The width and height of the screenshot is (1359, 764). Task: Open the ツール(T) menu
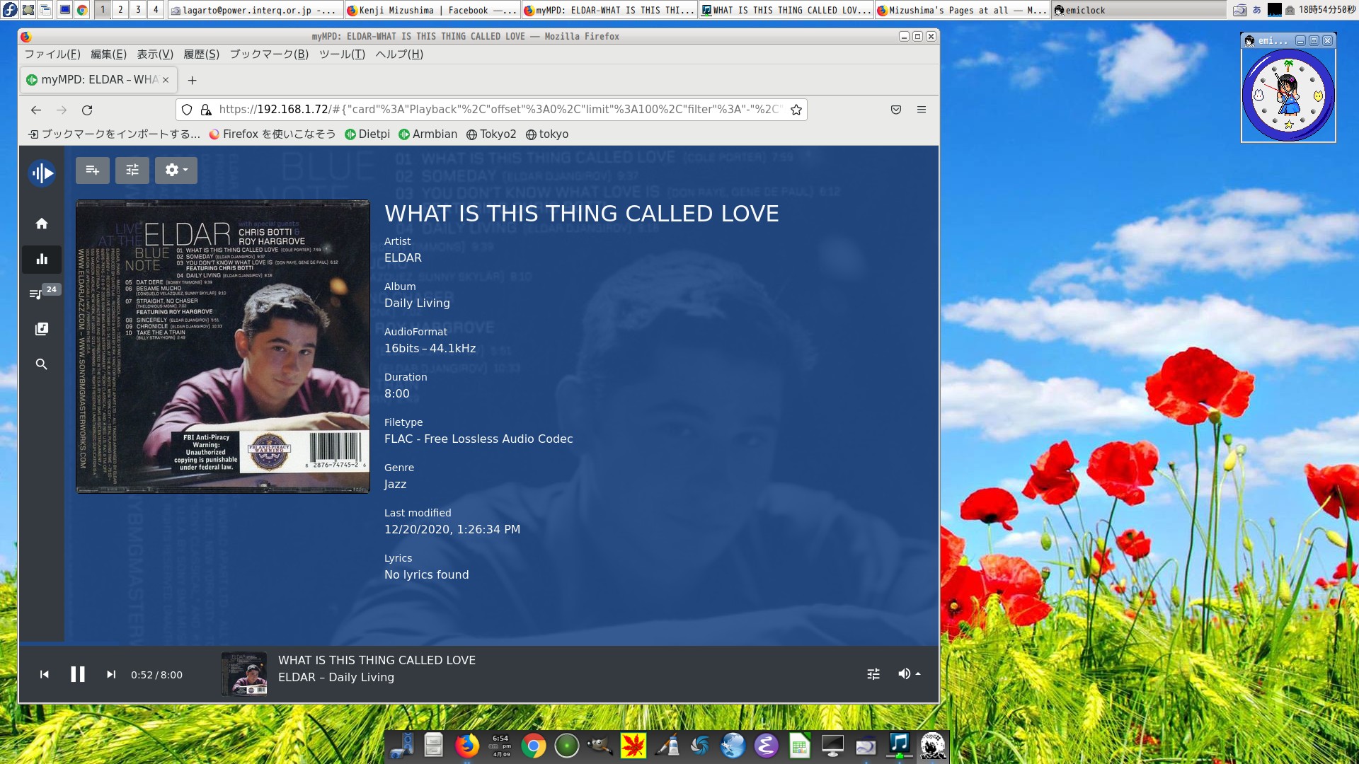342,54
